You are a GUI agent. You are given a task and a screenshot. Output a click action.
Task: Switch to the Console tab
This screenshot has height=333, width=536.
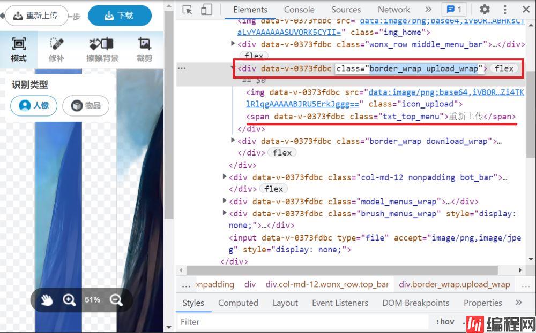click(299, 10)
